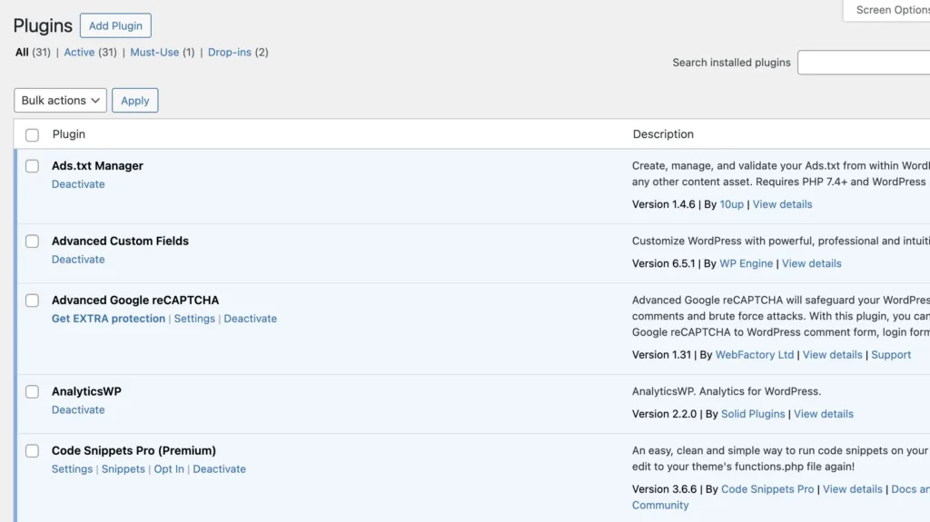Deactivate Code Snippets Pro
This screenshot has height=522, width=930.
point(220,469)
